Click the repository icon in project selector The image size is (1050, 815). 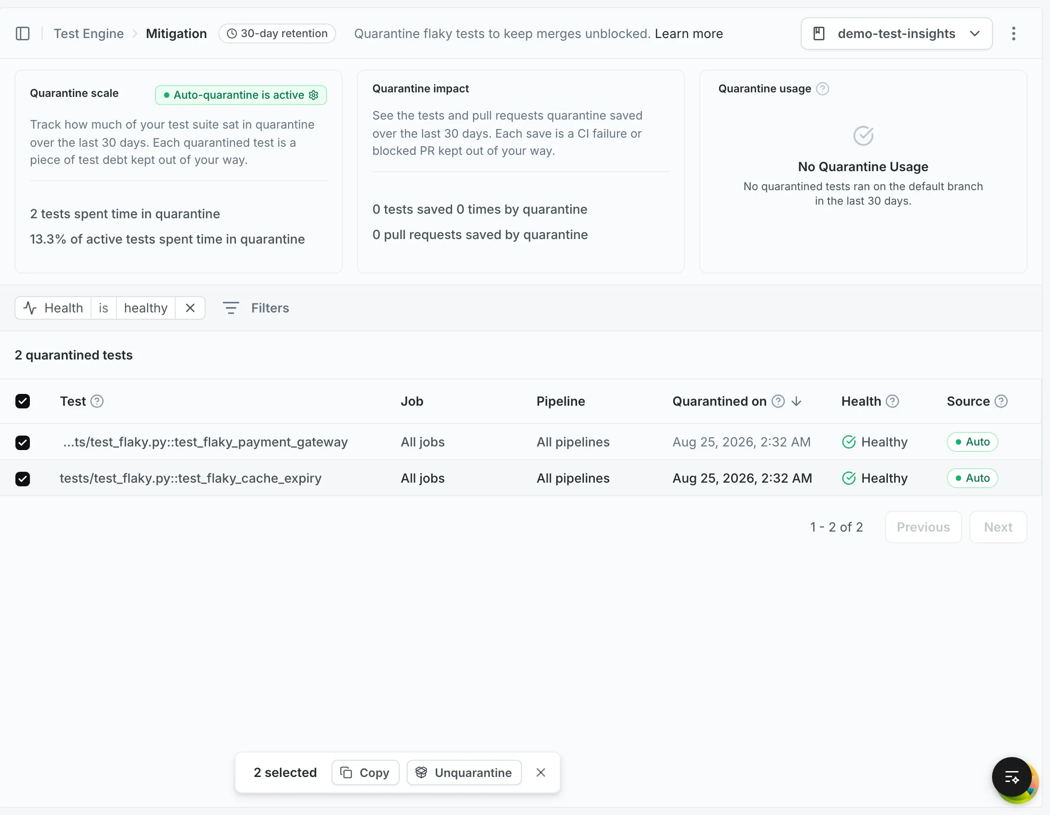819,34
